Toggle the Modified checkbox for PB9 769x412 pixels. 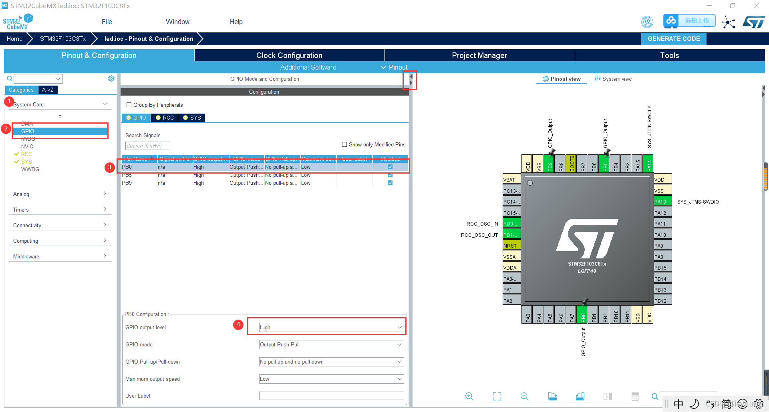click(x=390, y=183)
